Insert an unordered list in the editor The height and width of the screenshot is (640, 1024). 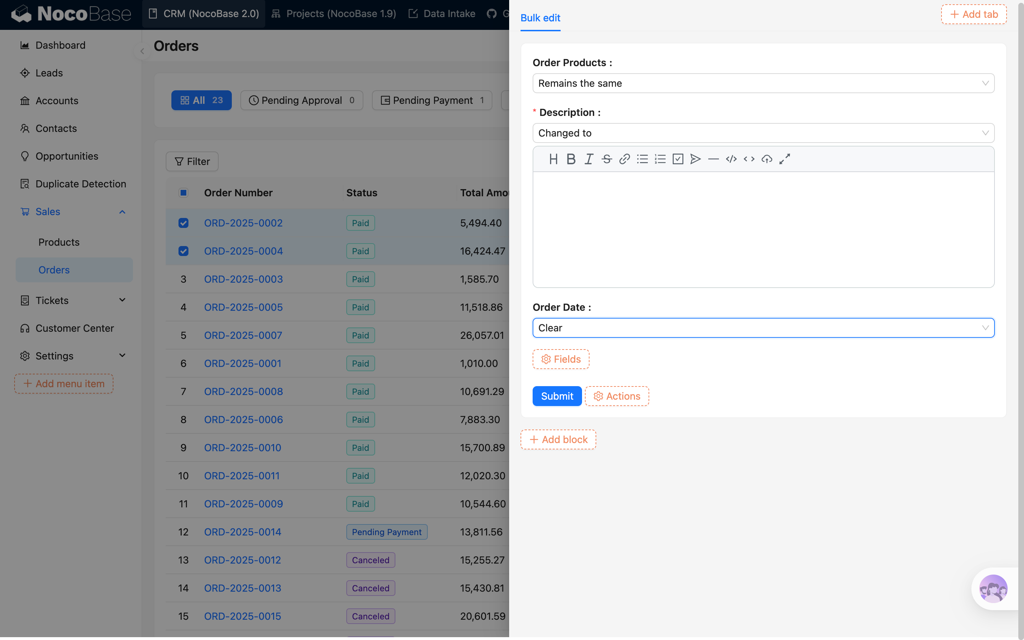point(642,159)
